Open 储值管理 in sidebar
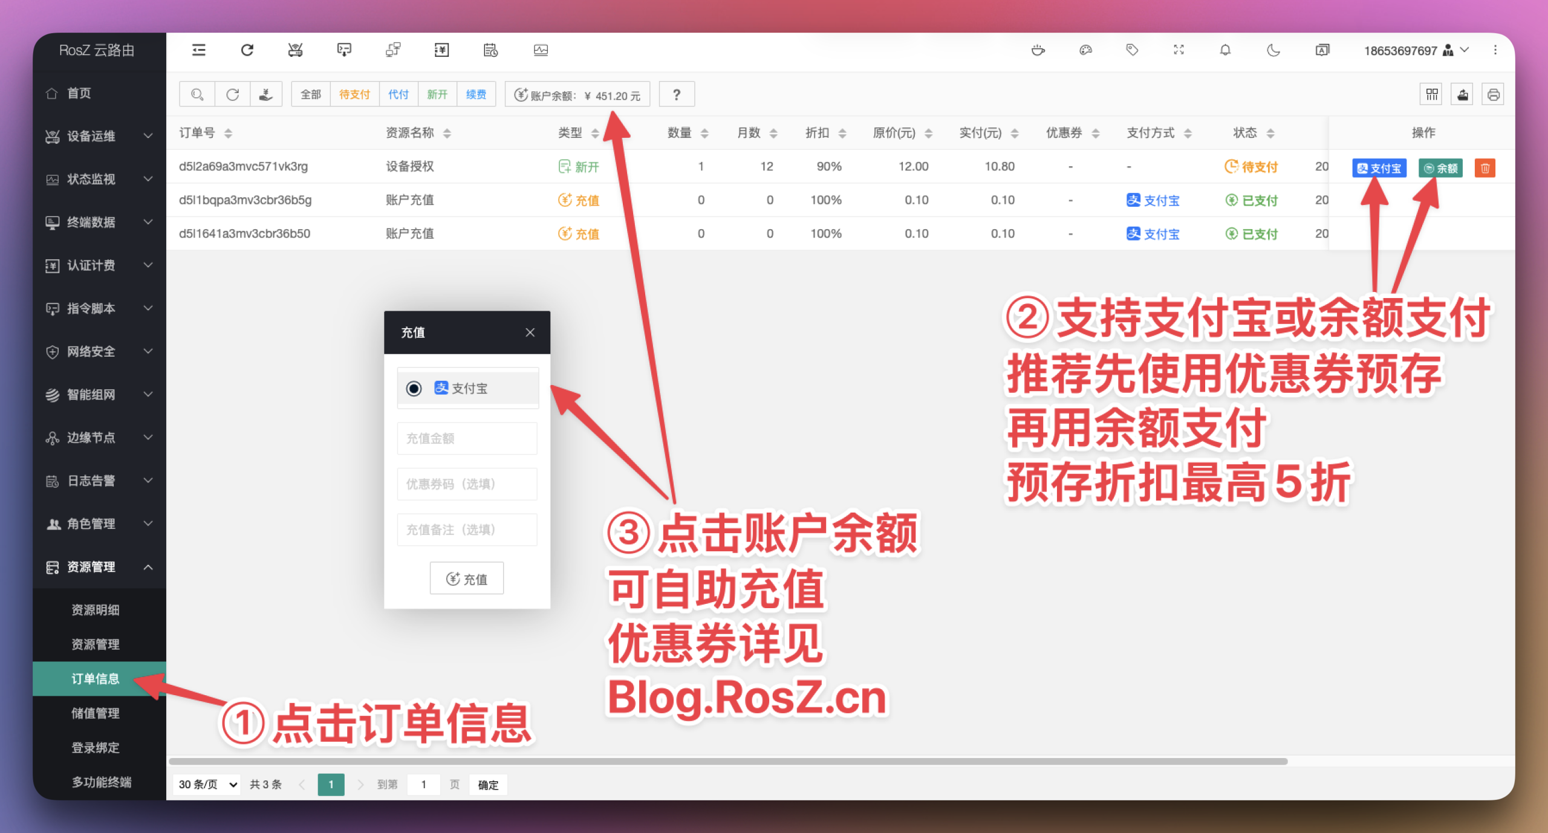The height and width of the screenshot is (833, 1548). [x=96, y=713]
